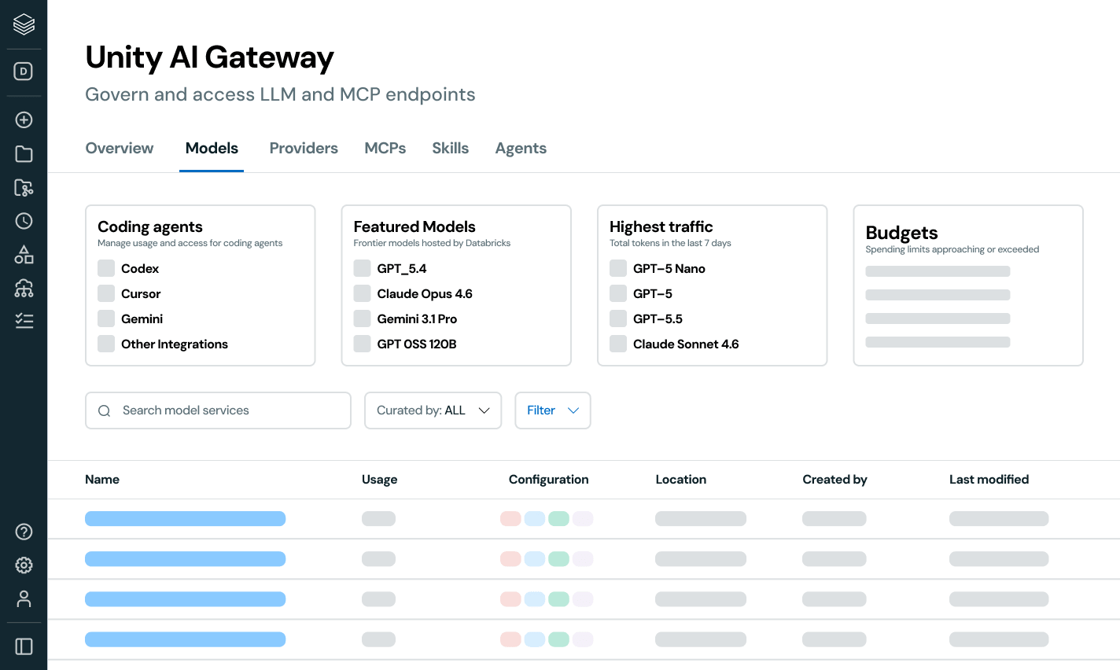
Task: Open the MCPs tab
Action: [385, 148]
